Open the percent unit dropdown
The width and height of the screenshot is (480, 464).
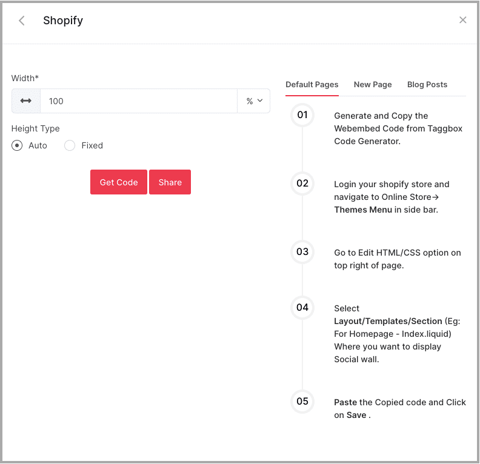(254, 101)
